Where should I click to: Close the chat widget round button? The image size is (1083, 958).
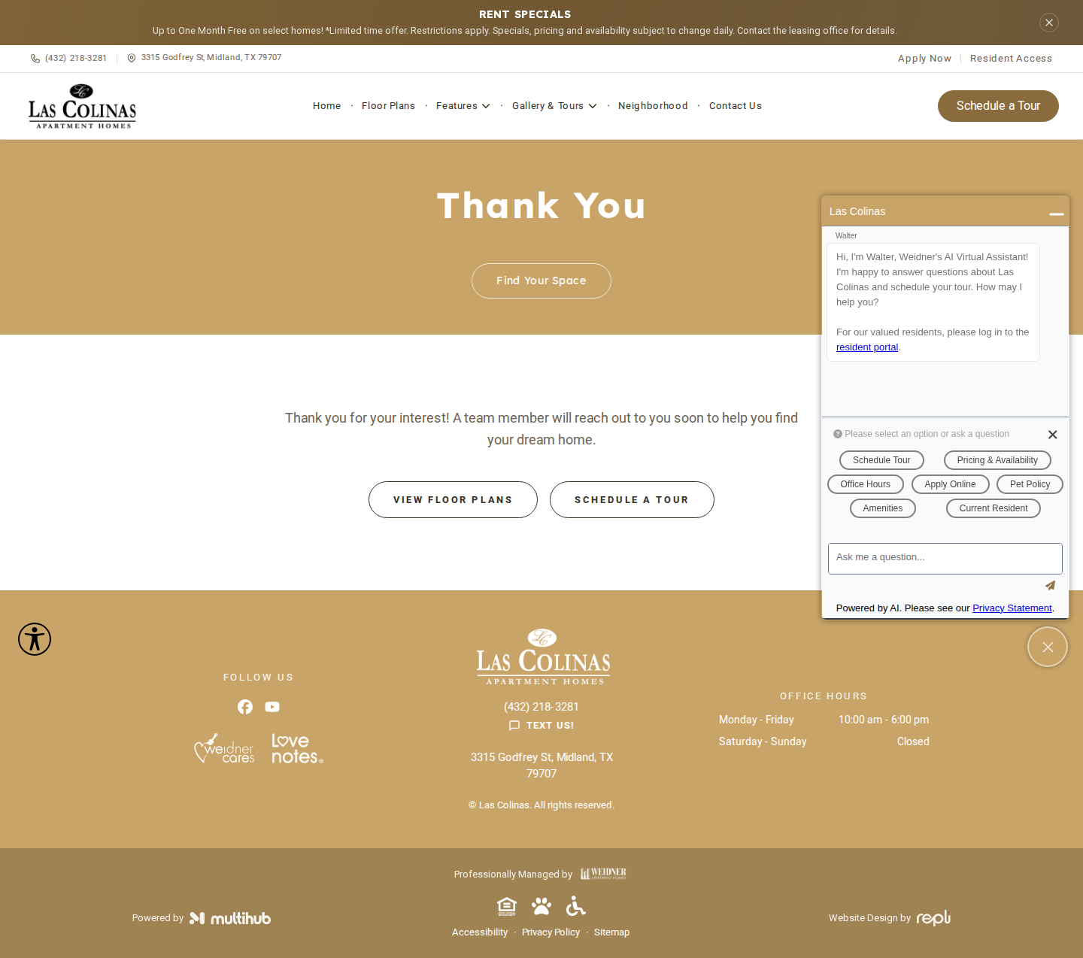[1048, 647]
